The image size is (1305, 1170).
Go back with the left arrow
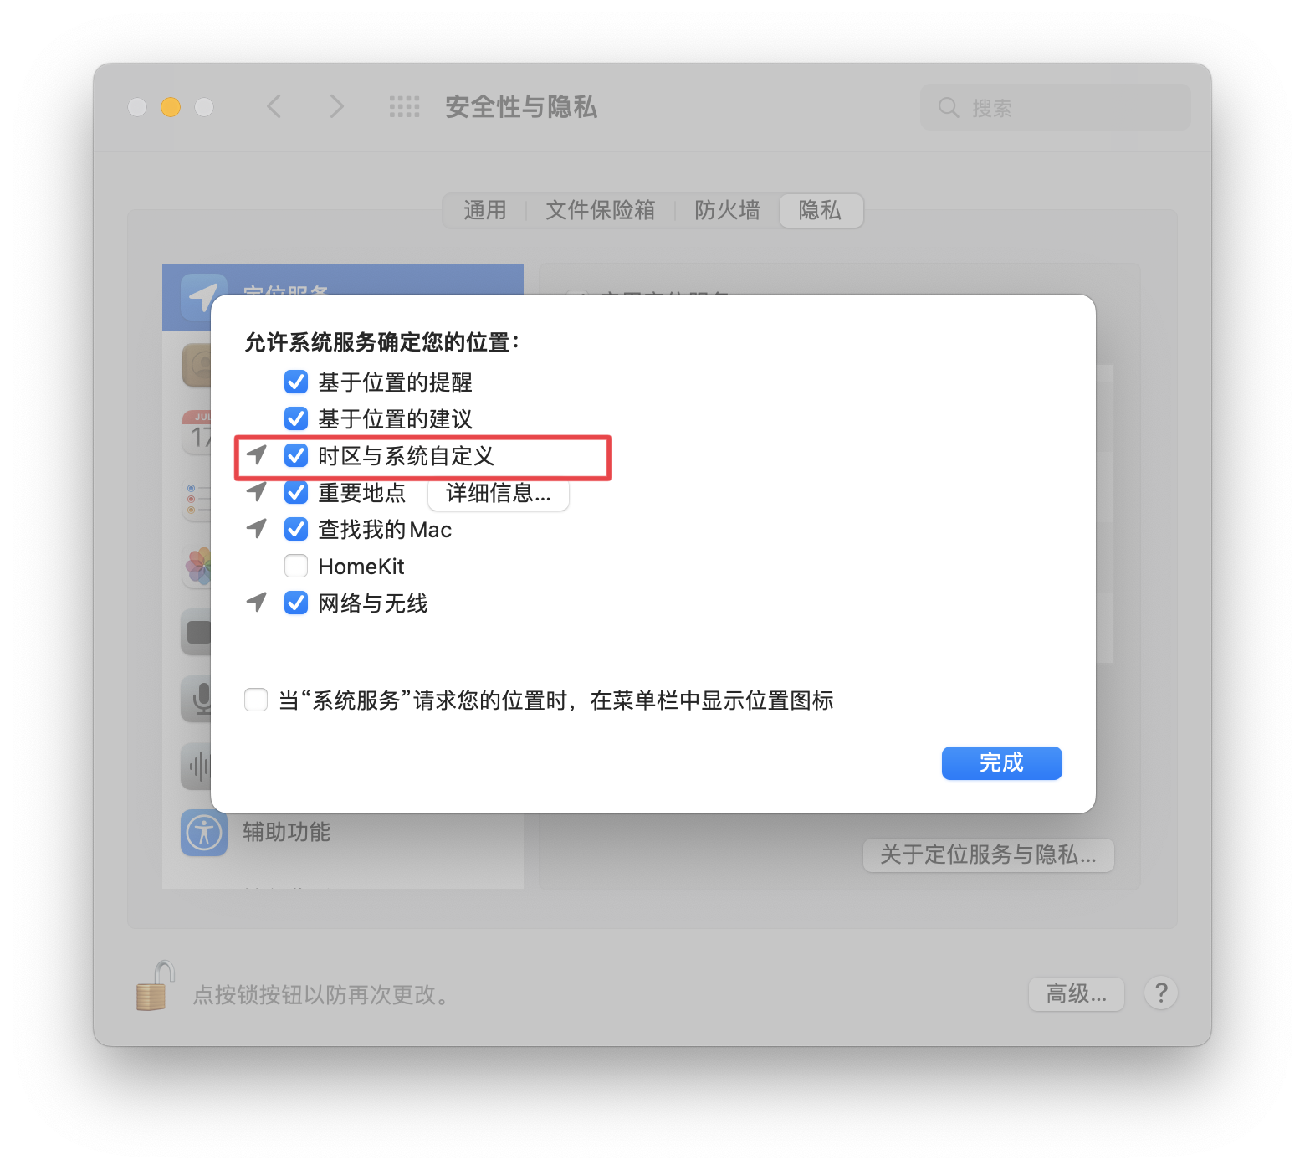[x=274, y=107]
